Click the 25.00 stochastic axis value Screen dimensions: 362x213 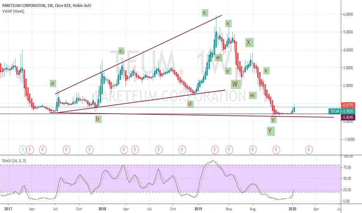click(348, 190)
